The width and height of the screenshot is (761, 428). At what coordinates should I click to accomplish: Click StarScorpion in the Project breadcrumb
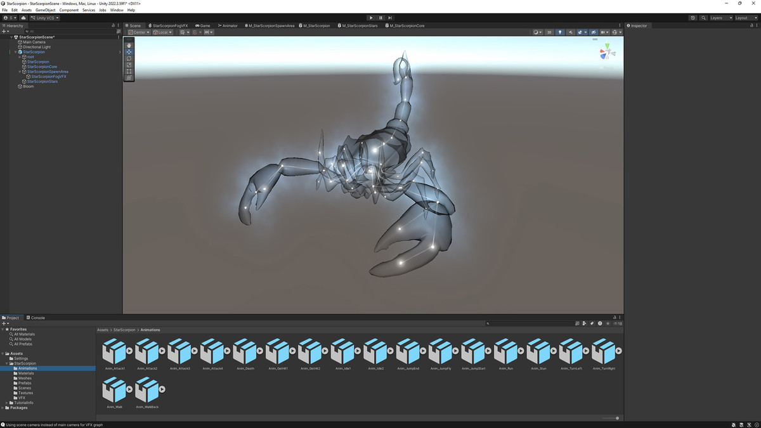click(124, 330)
